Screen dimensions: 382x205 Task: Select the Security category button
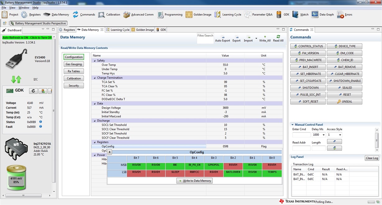point(74,86)
